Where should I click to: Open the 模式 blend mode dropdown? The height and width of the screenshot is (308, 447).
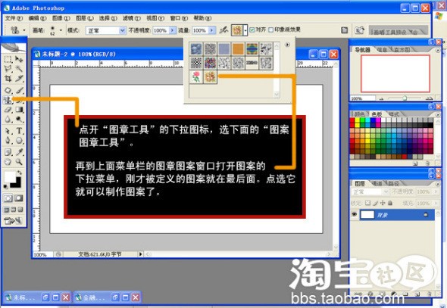click(105, 30)
